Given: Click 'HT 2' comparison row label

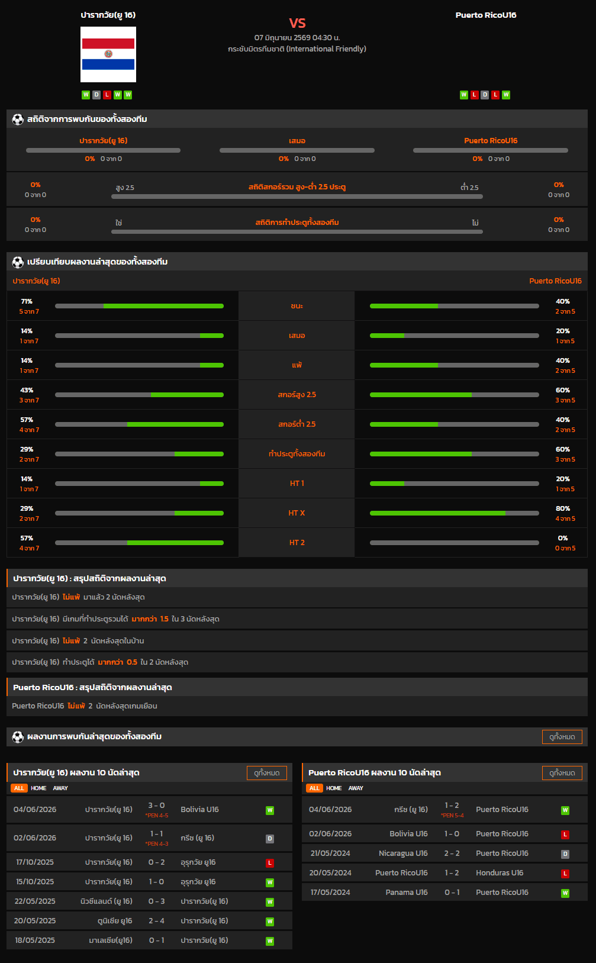Looking at the screenshot, I should pos(297,543).
